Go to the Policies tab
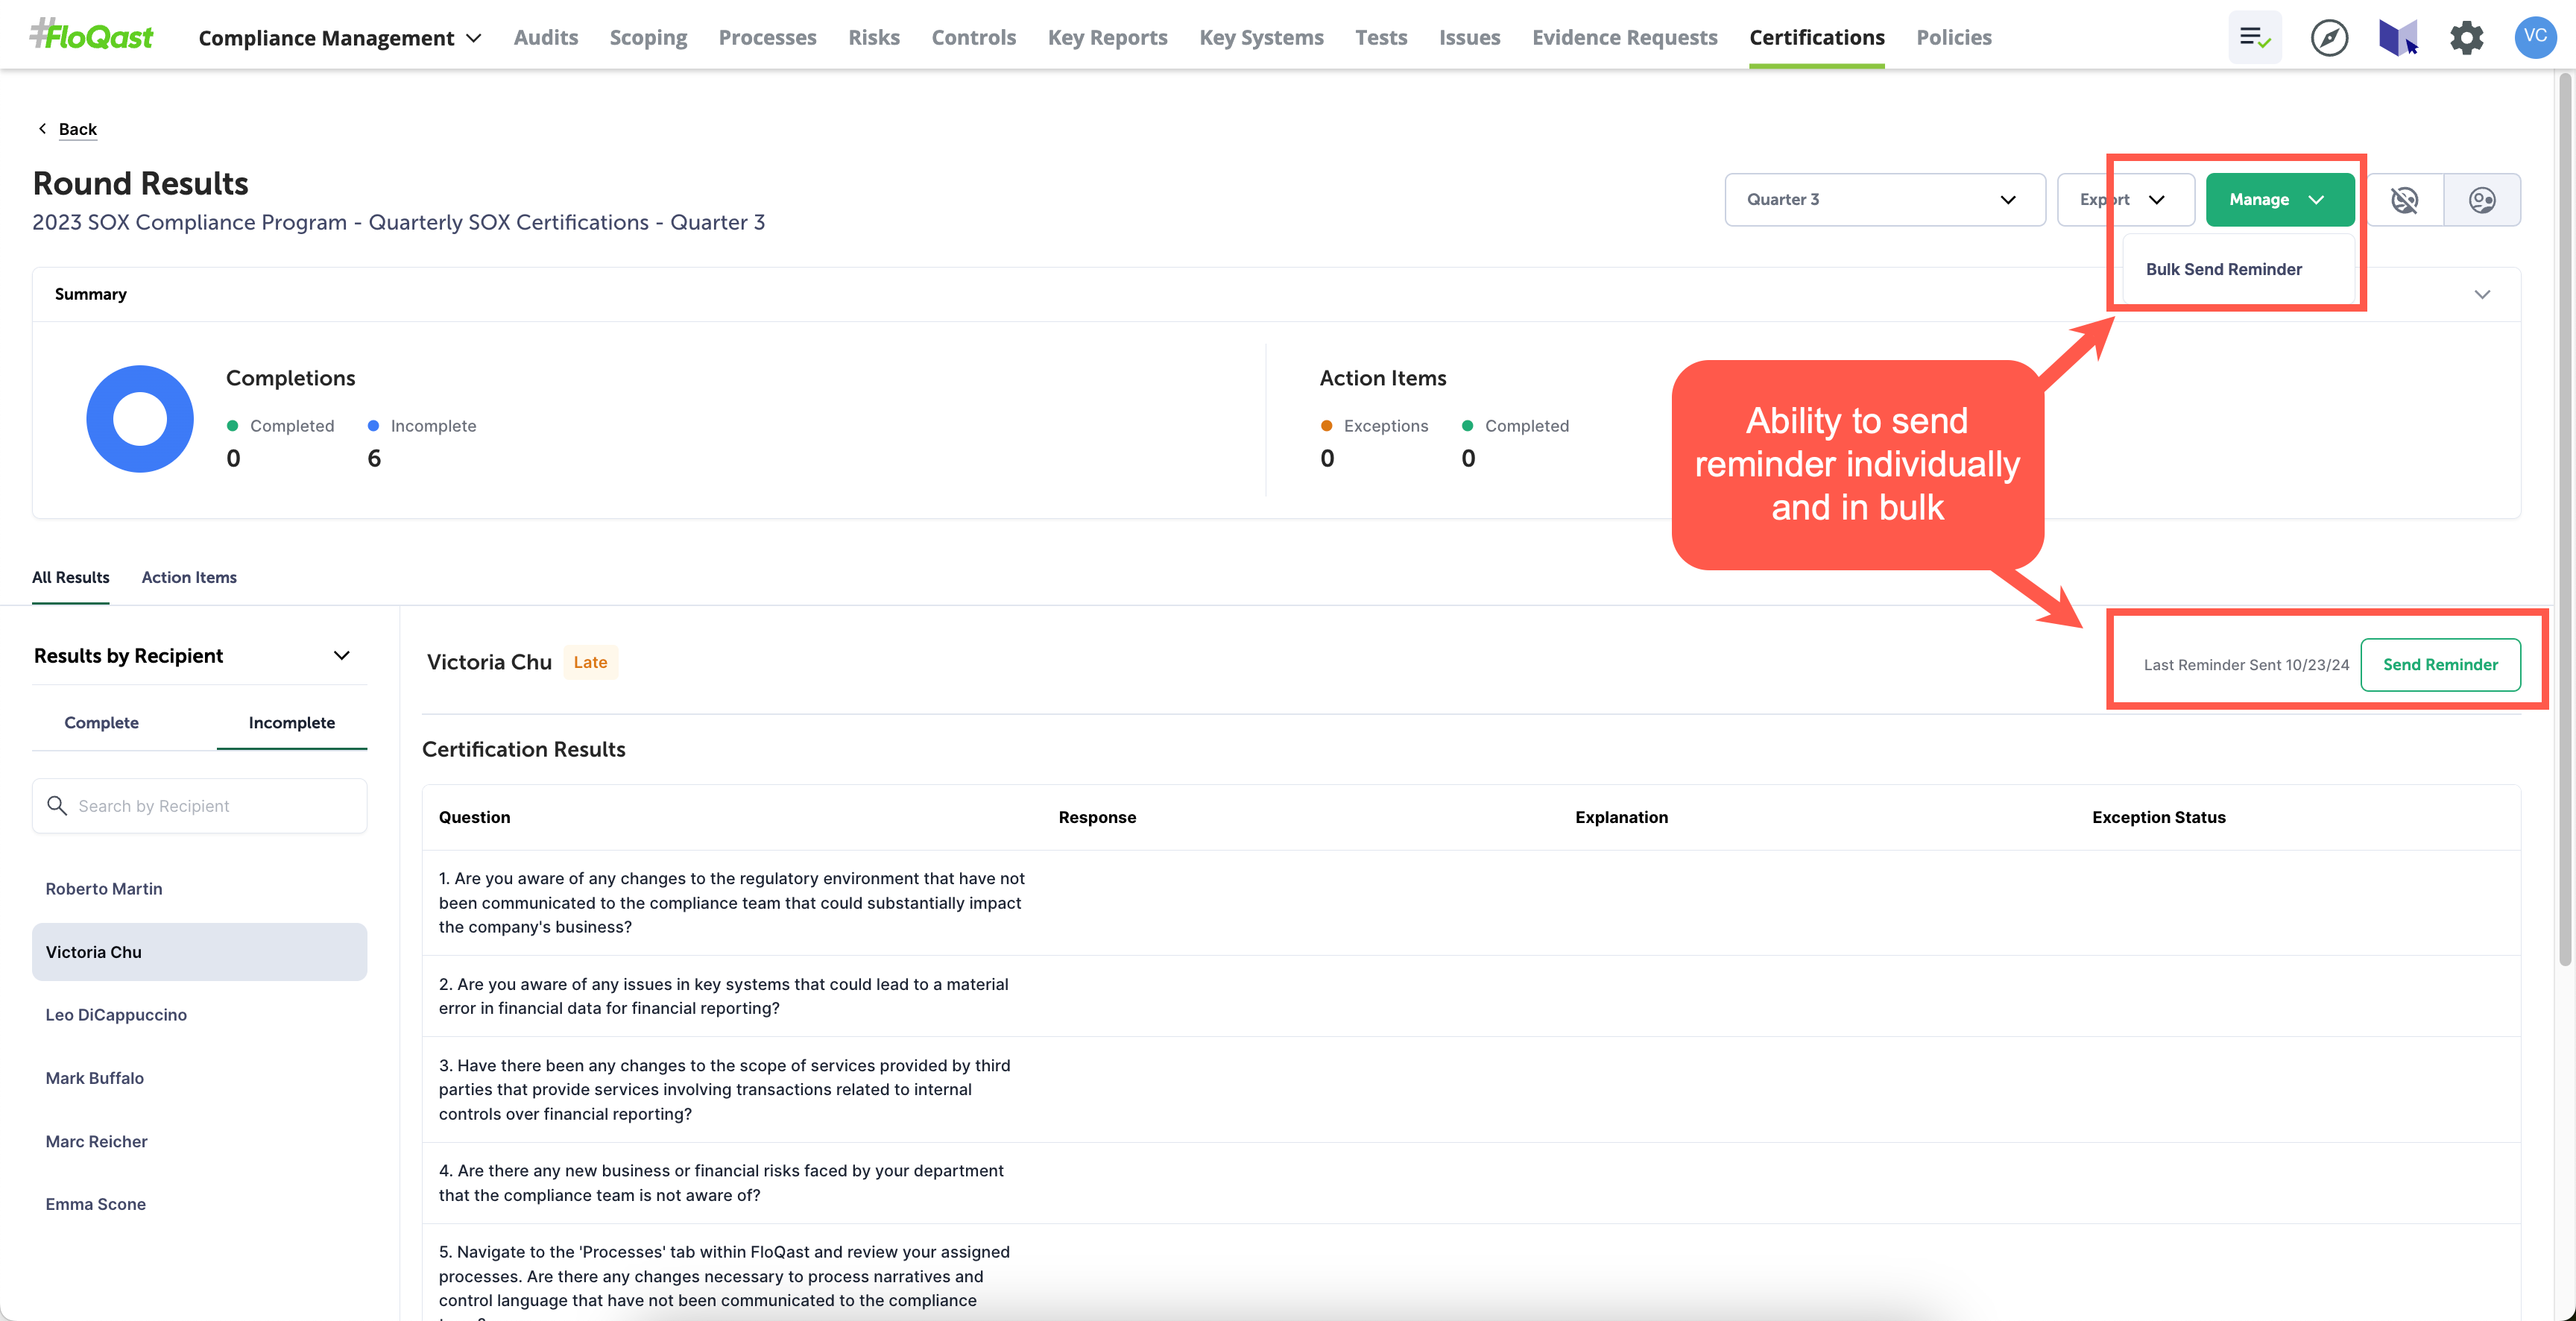Viewport: 2576px width, 1321px height. point(1953,37)
